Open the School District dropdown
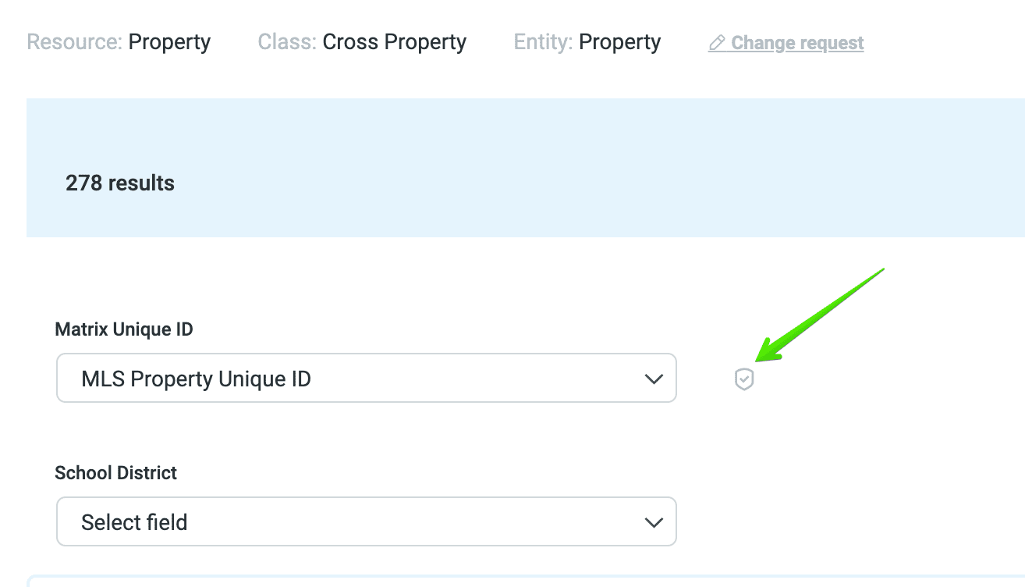This screenshot has height=587, width=1025. (366, 521)
